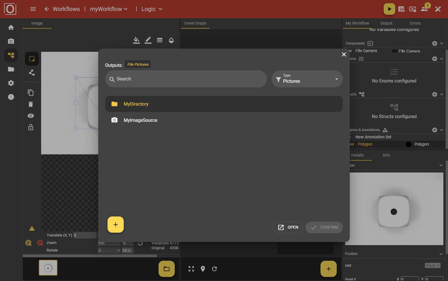Click the yellow Run workflow play button
The height and width of the screenshot is (281, 448).
click(x=389, y=9)
